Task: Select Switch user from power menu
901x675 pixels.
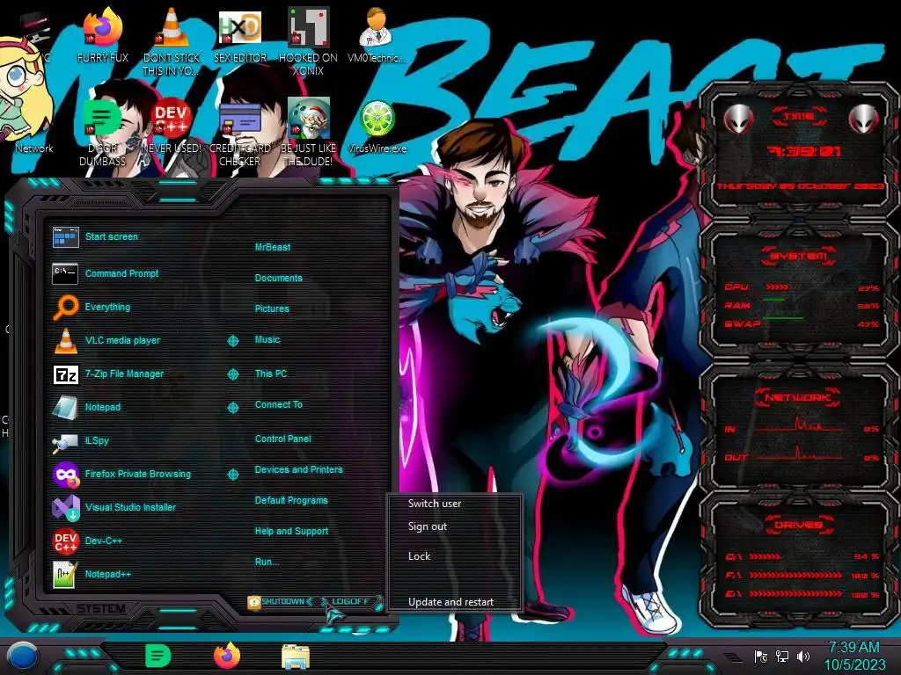Action: tap(435, 504)
